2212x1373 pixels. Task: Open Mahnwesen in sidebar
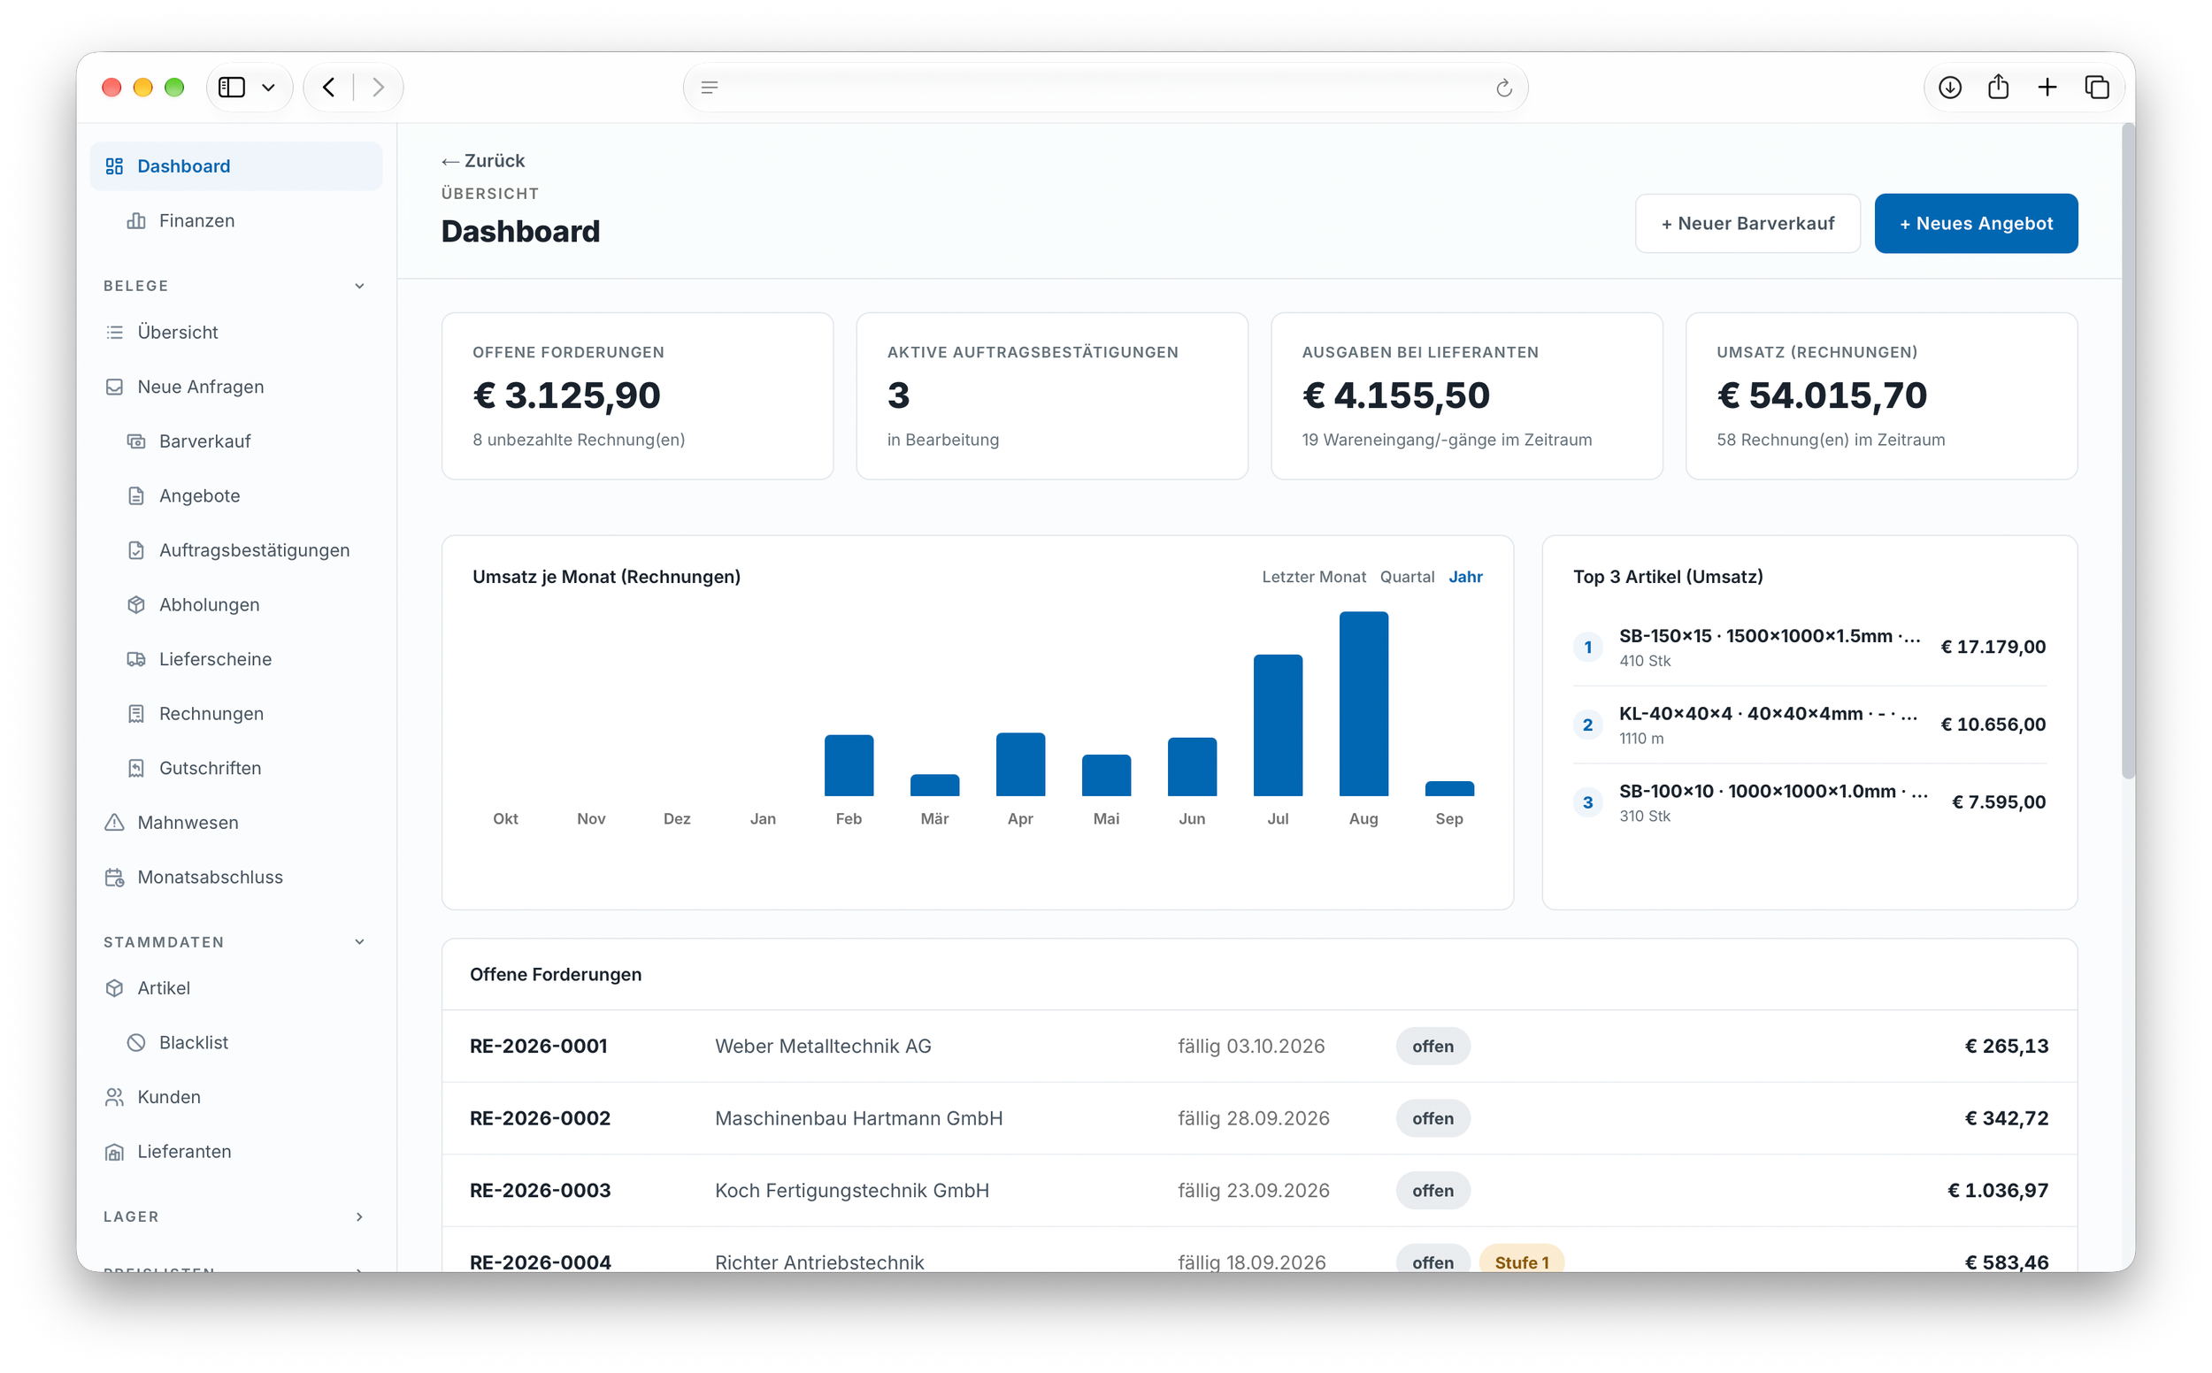coord(236,823)
